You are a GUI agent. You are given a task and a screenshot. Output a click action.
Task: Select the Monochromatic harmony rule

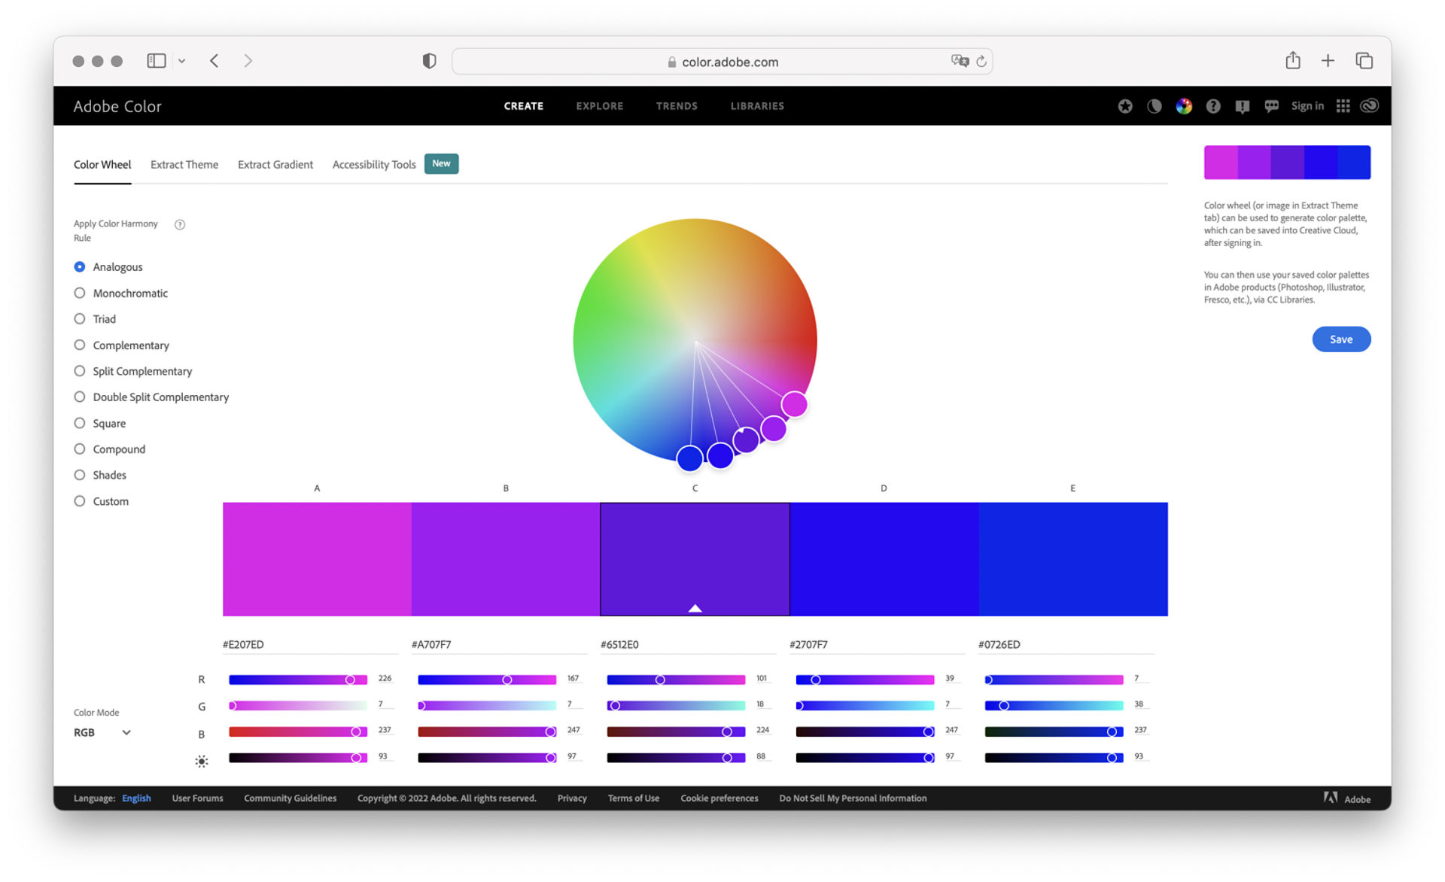(80, 293)
